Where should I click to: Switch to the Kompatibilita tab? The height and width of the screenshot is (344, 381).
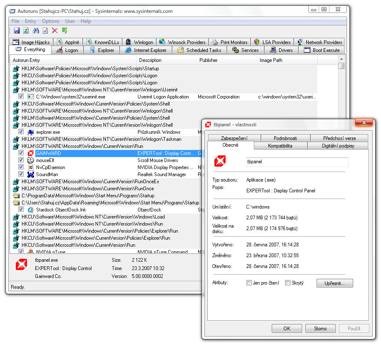coord(280,146)
